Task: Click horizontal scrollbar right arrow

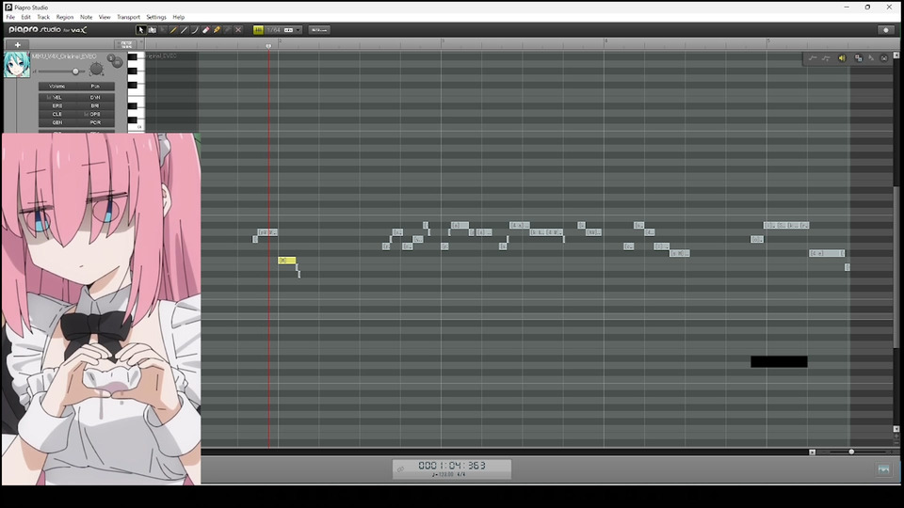Action: (813, 452)
